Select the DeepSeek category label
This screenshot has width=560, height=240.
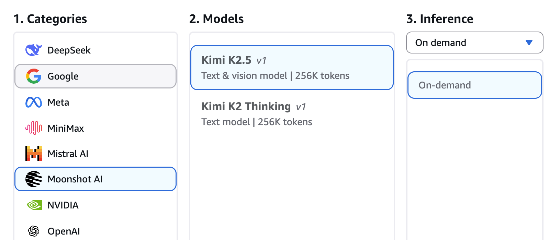coord(69,50)
